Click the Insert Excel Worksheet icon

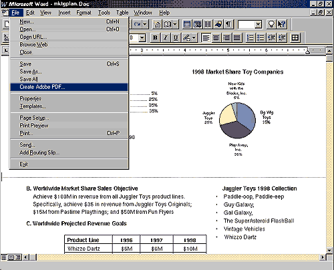point(197,24)
